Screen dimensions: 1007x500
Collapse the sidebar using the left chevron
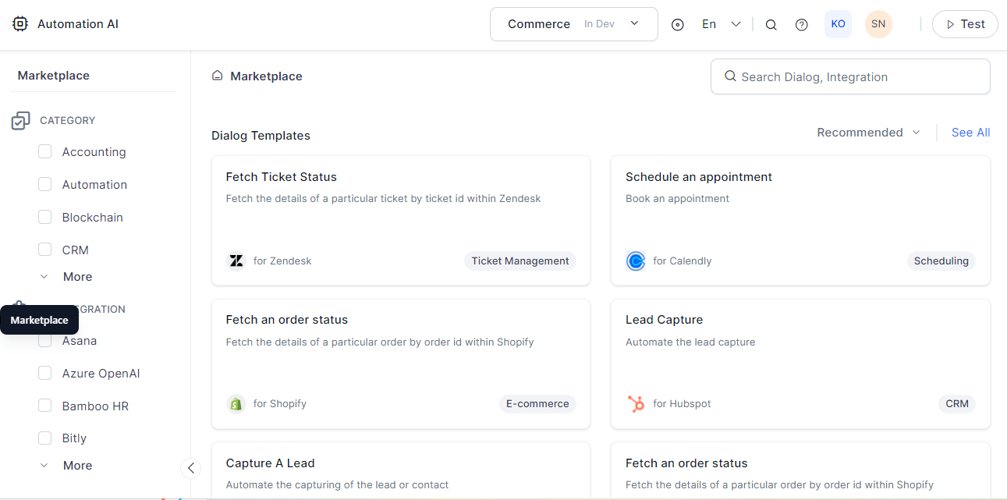[x=191, y=468]
